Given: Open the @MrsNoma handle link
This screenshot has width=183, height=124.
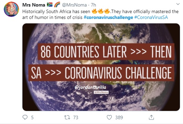Looking at the screenshot, I should (x=74, y=5).
